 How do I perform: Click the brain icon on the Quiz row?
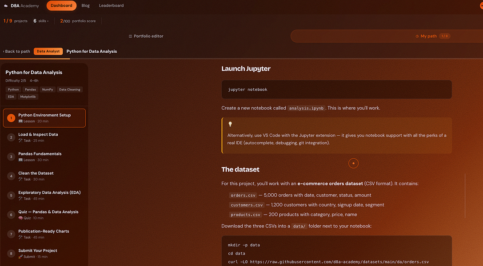pos(20,218)
